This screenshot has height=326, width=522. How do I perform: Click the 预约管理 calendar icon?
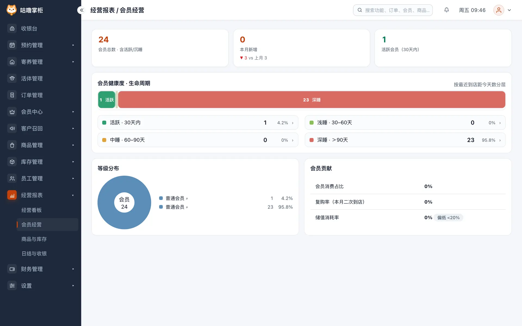click(x=12, y=45)
